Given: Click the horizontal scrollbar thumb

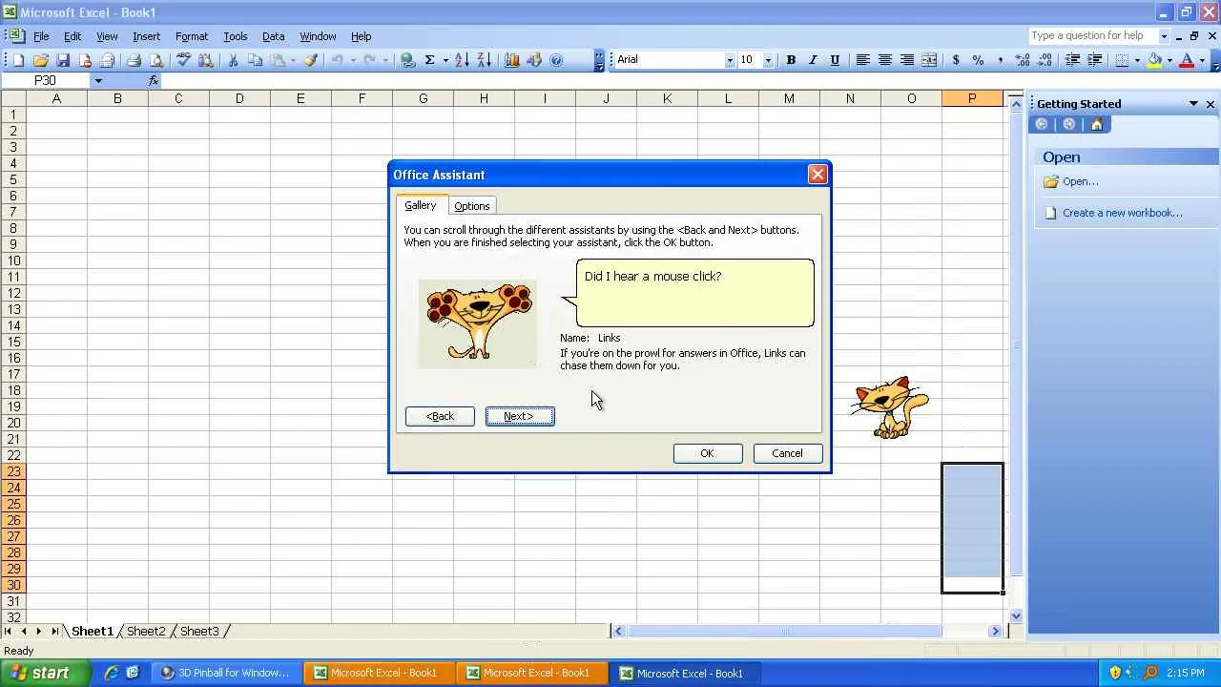Looking at the screenshot, I should (785, 631).
